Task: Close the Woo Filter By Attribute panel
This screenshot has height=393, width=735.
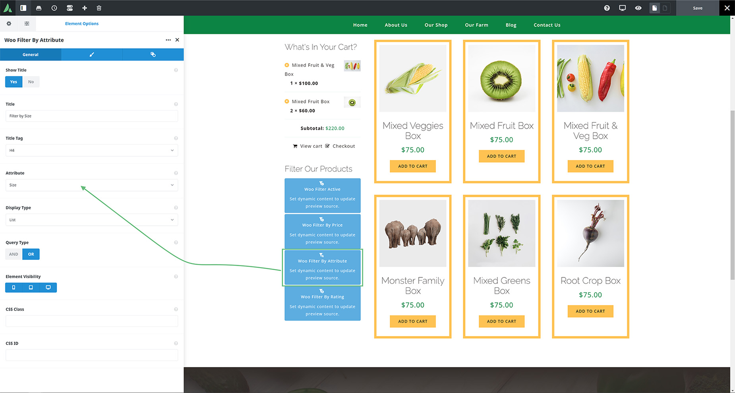Action: point(177,40)
